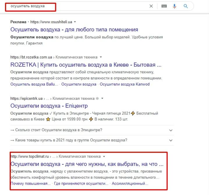This screenshot has height=195, width=209.
Task: Open ad "Осушитель воздуха - для любого типа помещения"
Action: click(x=74, y=30)
